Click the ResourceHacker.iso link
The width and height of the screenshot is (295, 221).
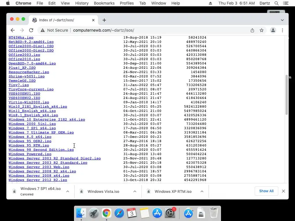pos(29,72)
